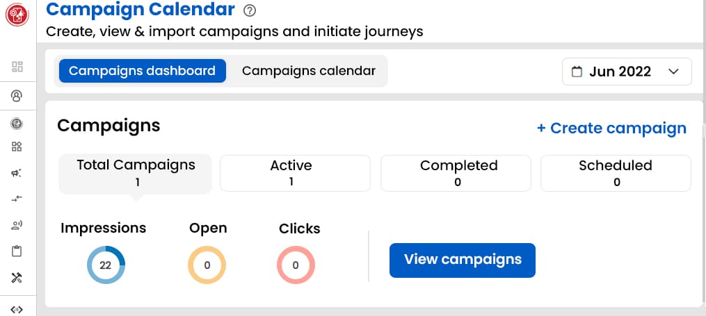Screen dimensions: 706x316
Task: Switch to the Campaigns dashboard tab
Action: point(142,71)
